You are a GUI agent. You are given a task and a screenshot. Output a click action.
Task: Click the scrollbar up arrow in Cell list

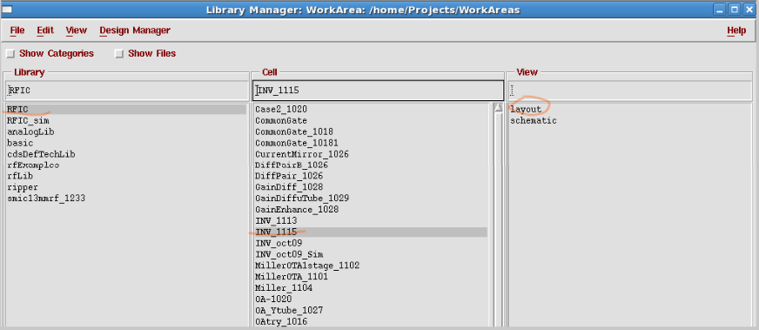click(498, 108)
